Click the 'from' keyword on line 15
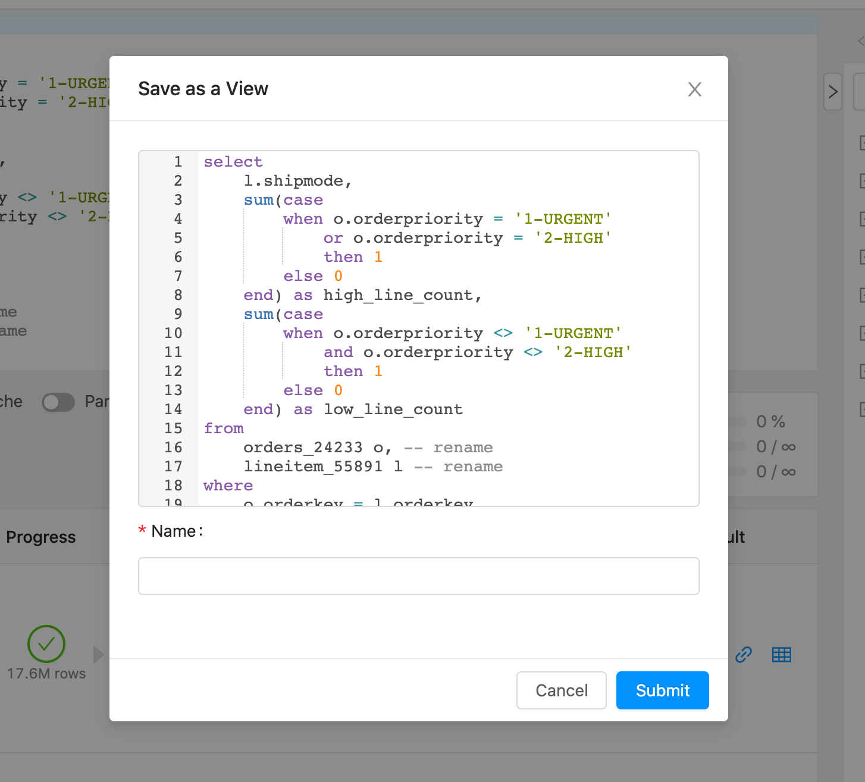This screenshot has height=782, width=865. (x=224, y=428)
